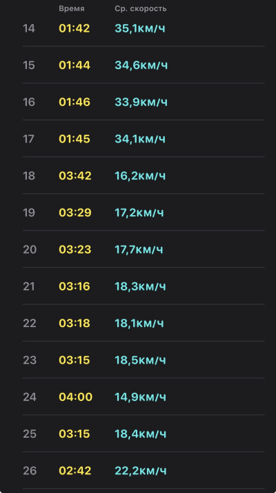Screen dimensions: 276x493
Task: Select the 35,1км/ч speed on lap 14
Action: point(140,28)
